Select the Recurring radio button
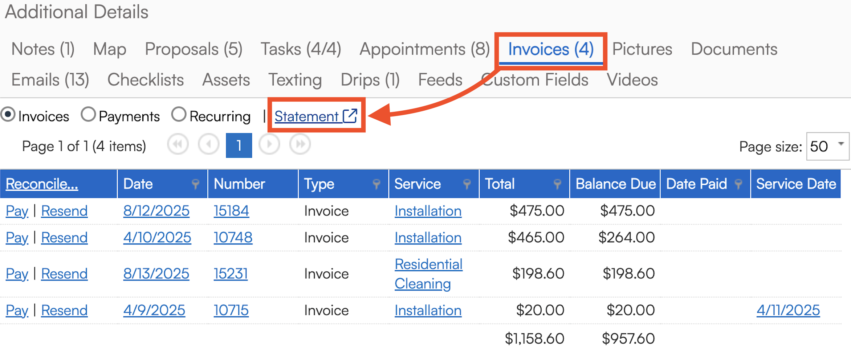This screenshot has height=349, width=851. click(179, 115)
